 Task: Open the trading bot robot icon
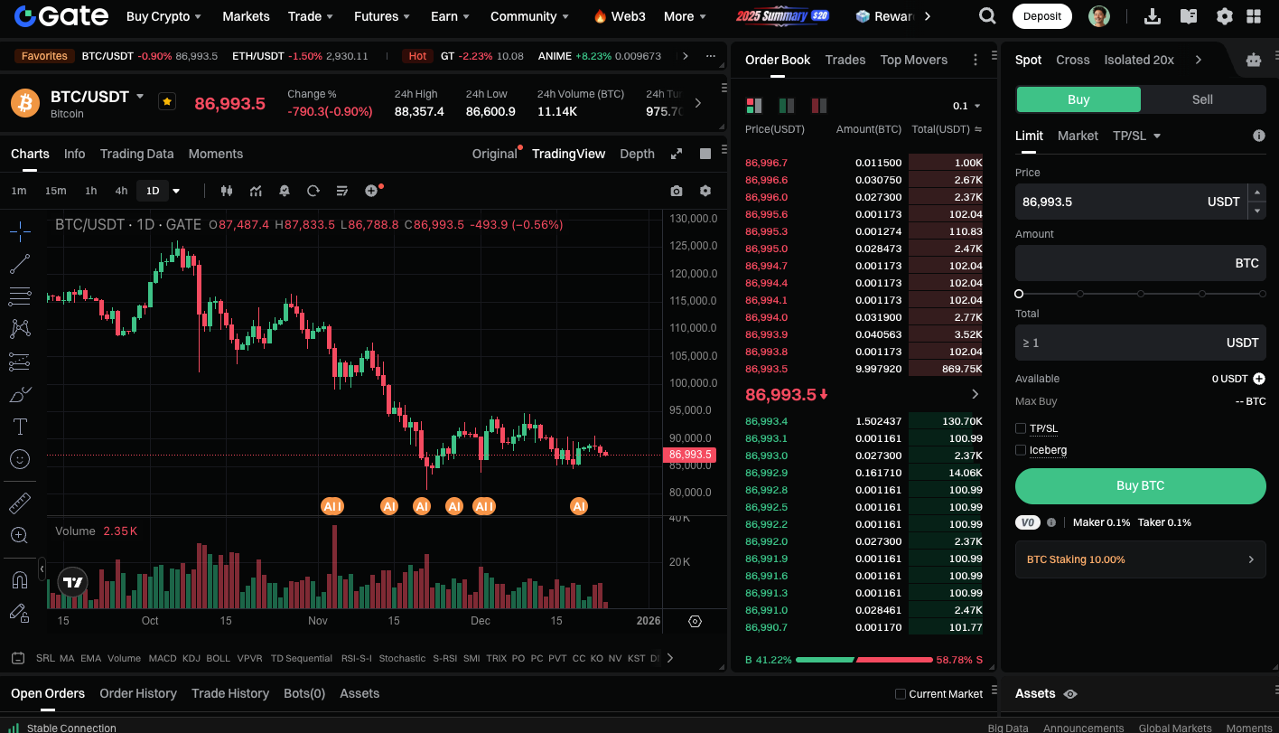coord(1254,60)
